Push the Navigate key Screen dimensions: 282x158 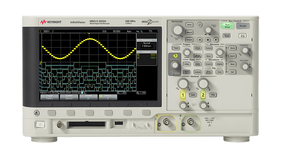189,40
